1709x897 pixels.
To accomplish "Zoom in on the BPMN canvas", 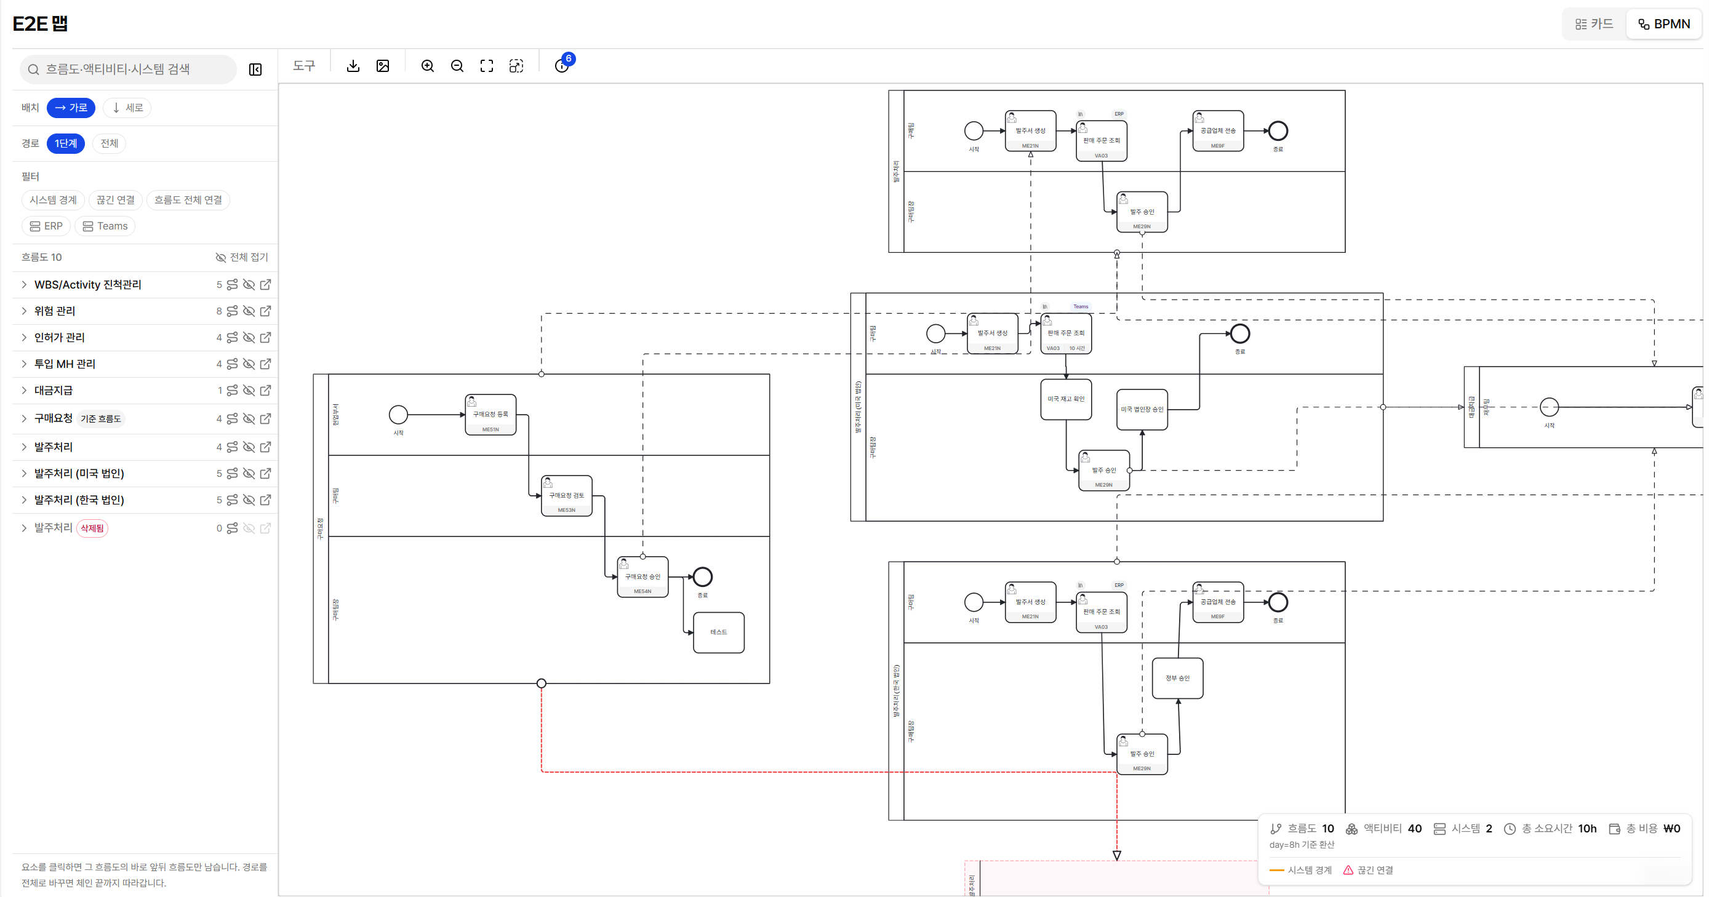I will 428,66.
